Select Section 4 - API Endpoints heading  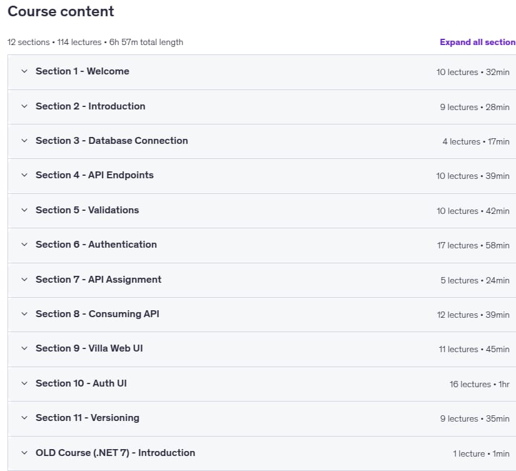(94, 175)
